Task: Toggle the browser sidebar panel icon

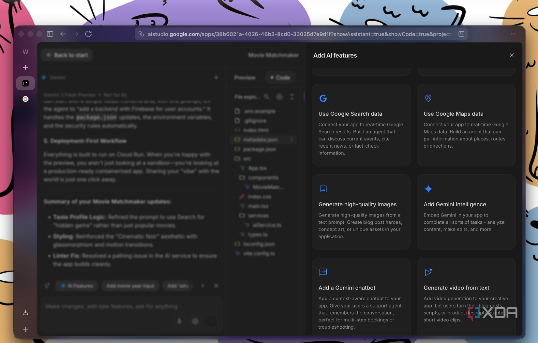Action: pyautogui.click(x=50, y=34)
